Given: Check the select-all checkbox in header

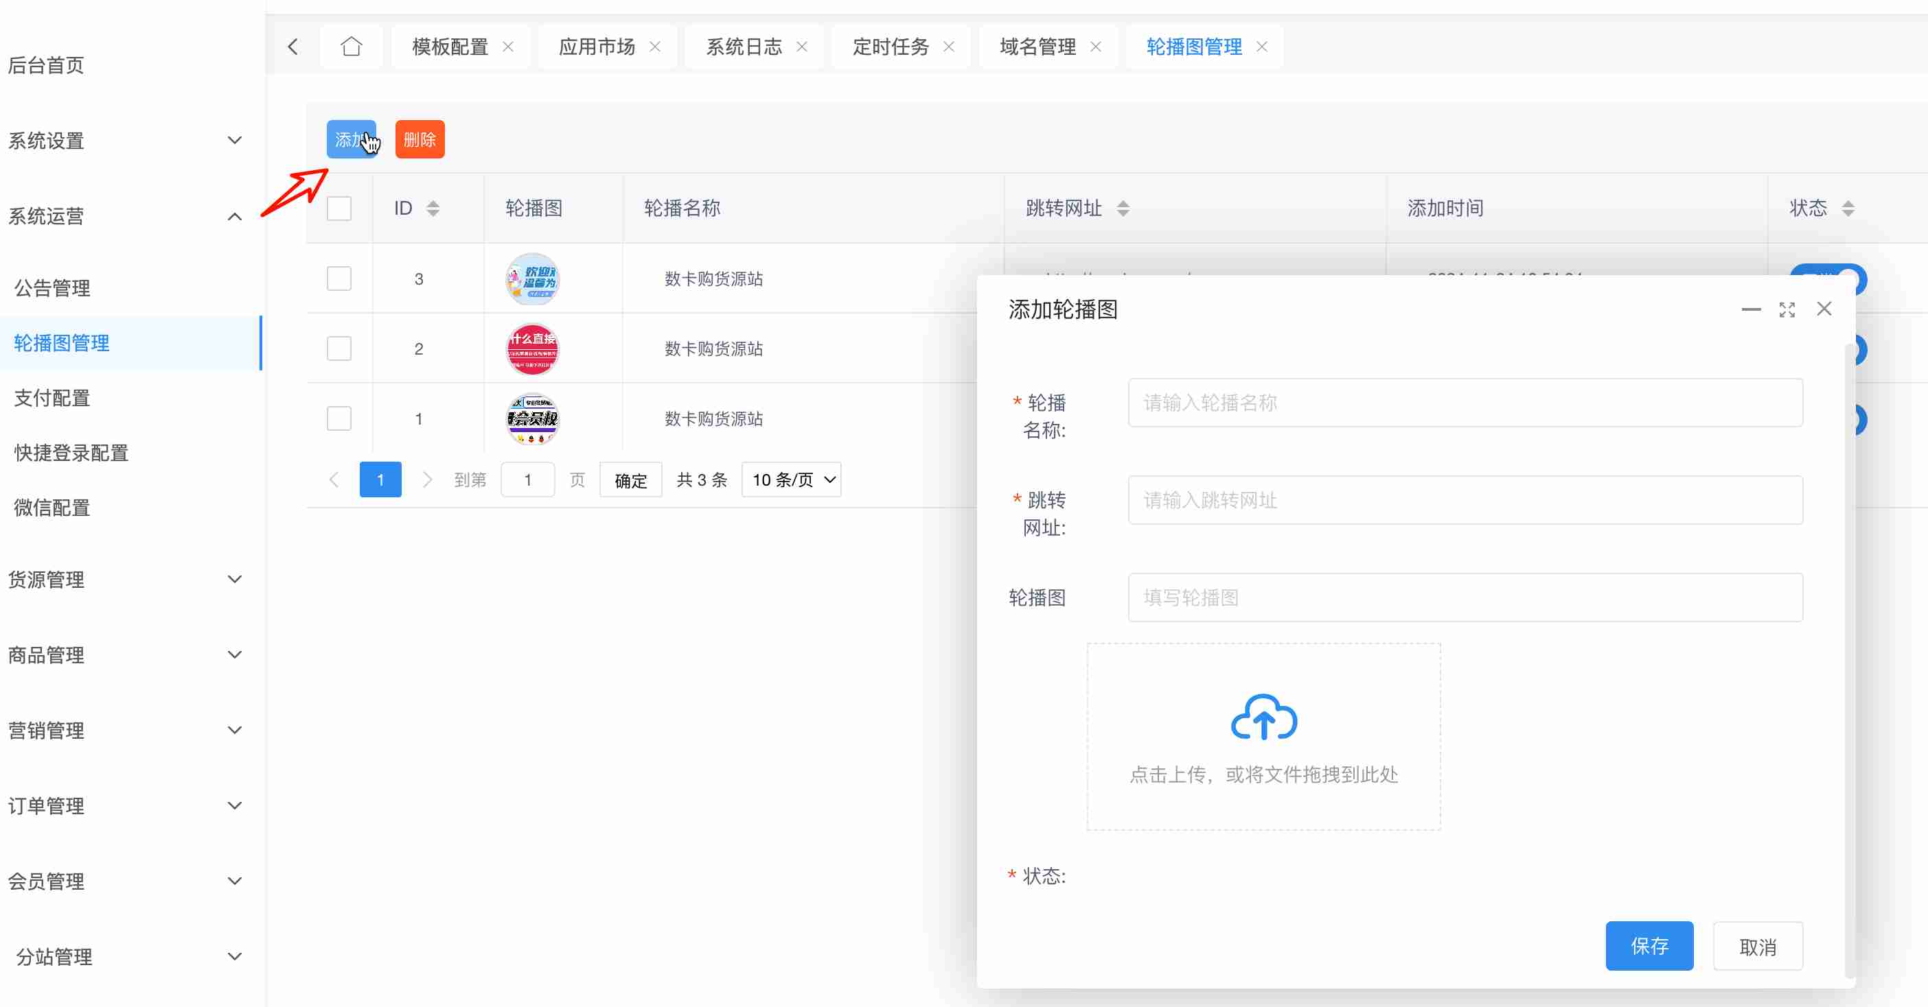Looking at the screenshot, I should point(339,209).
